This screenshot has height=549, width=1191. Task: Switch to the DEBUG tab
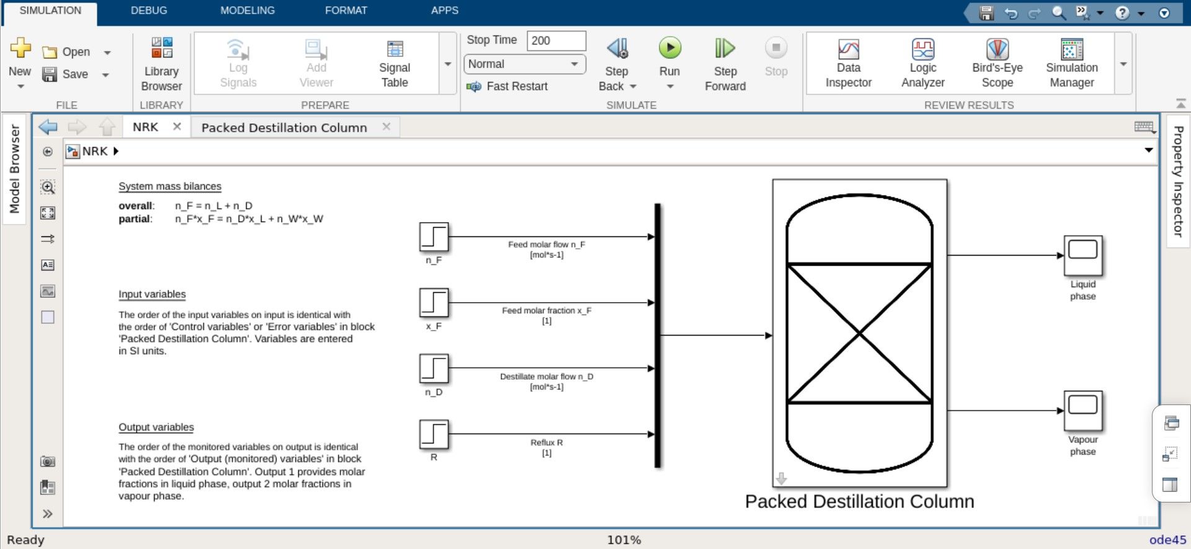coord(149,11)
